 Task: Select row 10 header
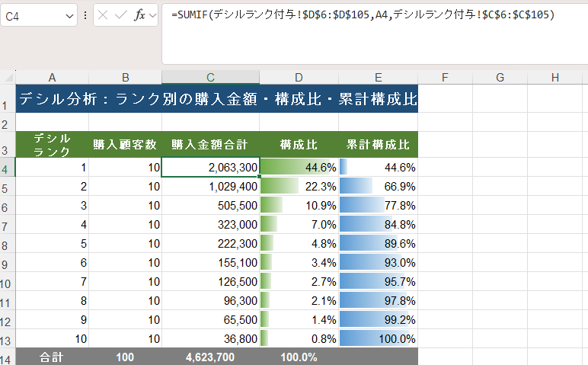coord(8,282)
